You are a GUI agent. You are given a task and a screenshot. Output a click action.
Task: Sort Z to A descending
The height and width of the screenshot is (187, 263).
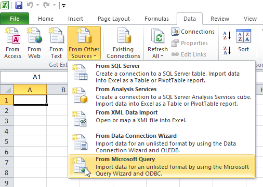pos(227,50)
